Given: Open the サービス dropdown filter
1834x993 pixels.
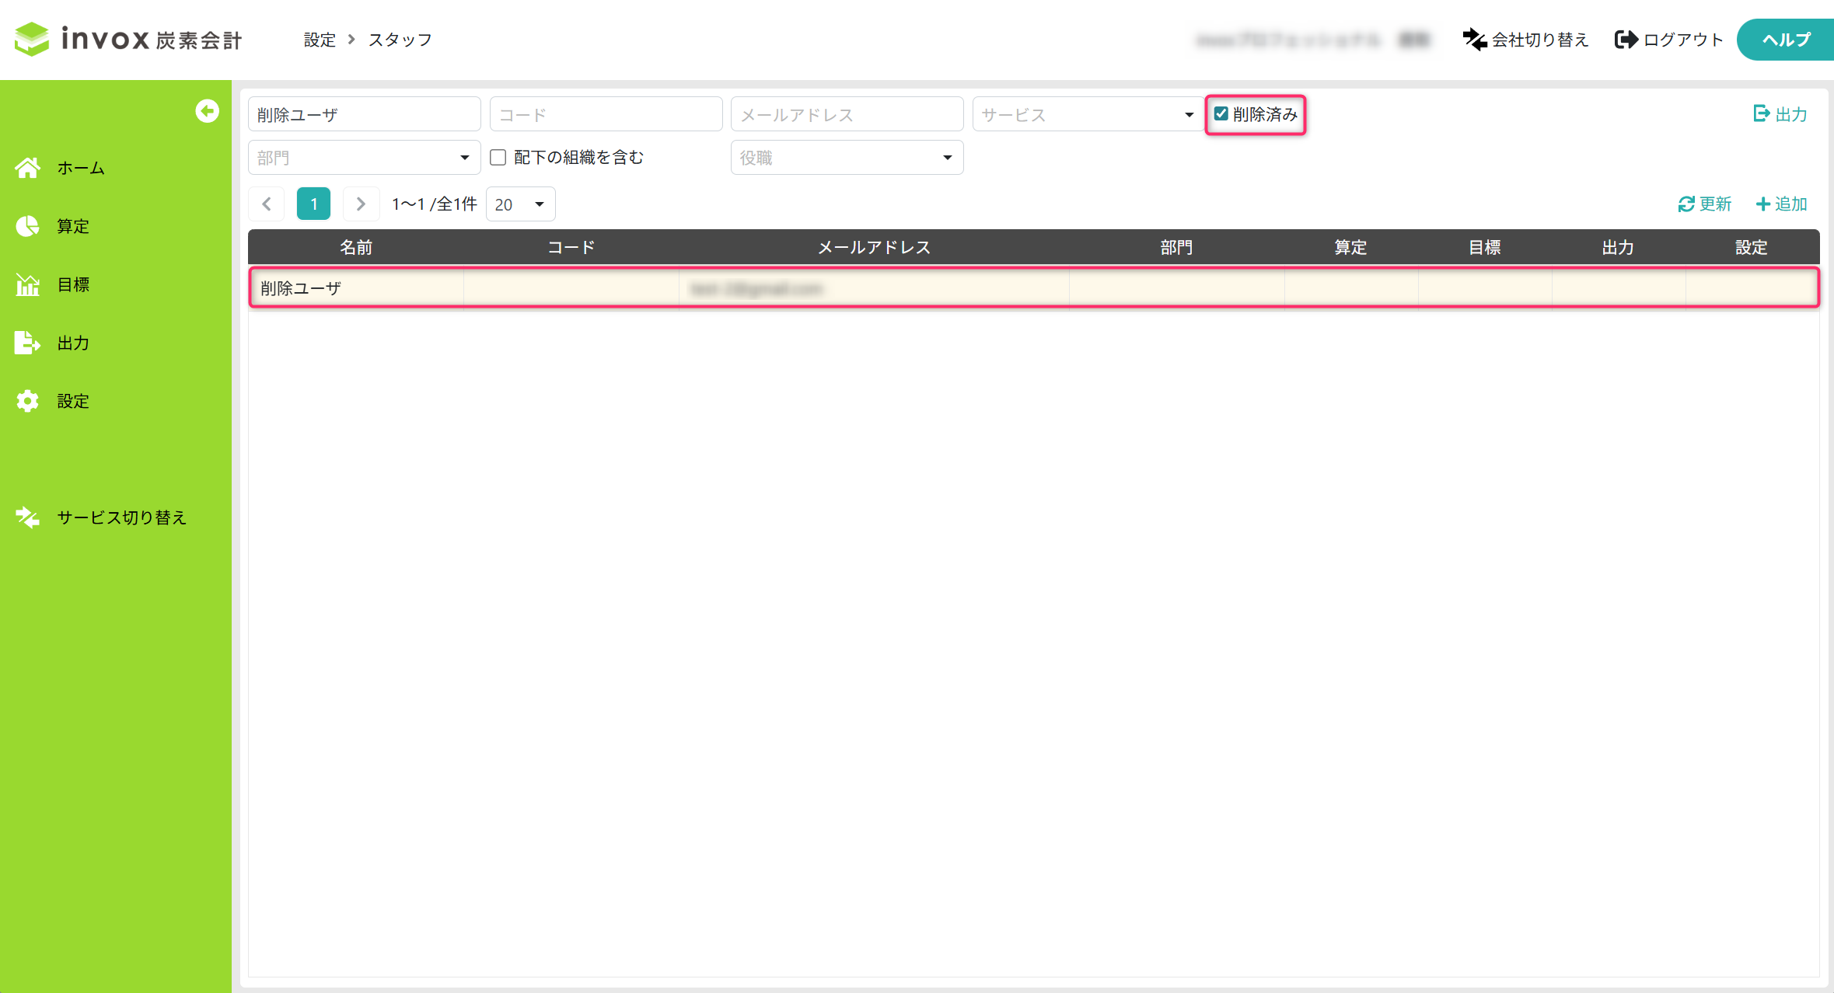Looking at the screenshot, I should 1087,115.
